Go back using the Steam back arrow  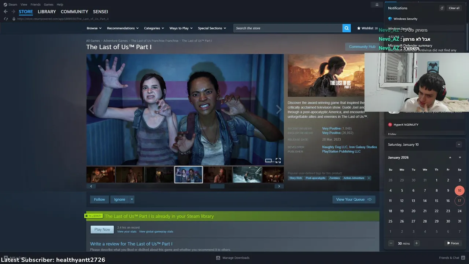(5, 12)
